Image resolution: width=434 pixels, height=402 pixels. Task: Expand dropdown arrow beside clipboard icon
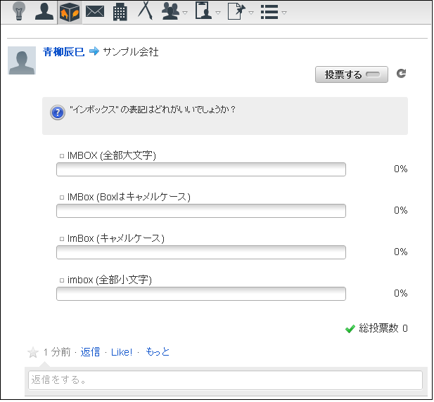218,13
